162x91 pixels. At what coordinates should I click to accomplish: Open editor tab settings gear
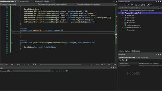(116, 2)
